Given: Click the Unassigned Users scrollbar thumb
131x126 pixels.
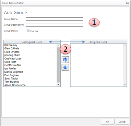Looking at the screenshot, I should tap(58, 65).
